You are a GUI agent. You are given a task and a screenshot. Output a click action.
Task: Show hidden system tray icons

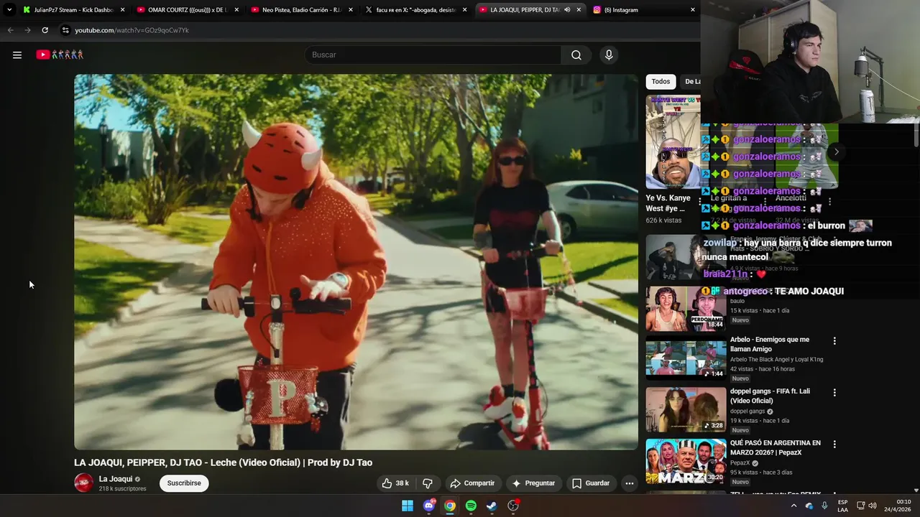tap(793, 506)
